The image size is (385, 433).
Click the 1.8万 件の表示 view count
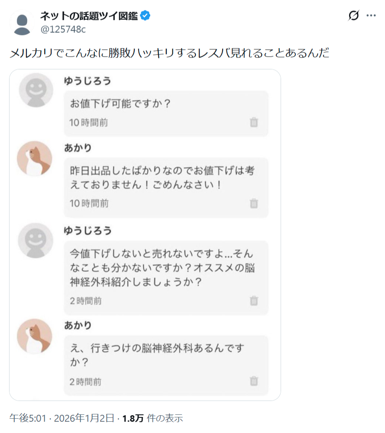click(x=152, y=418)
